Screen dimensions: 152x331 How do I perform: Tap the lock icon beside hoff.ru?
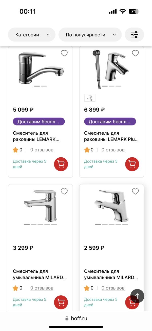[67, 318]
